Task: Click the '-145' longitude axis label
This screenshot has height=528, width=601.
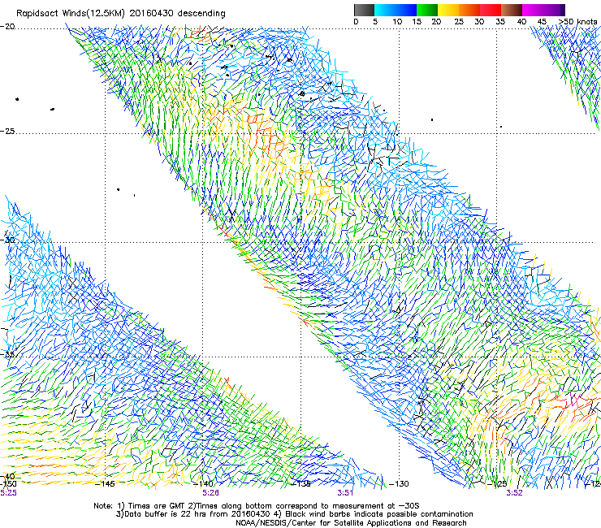Action: 105,484
